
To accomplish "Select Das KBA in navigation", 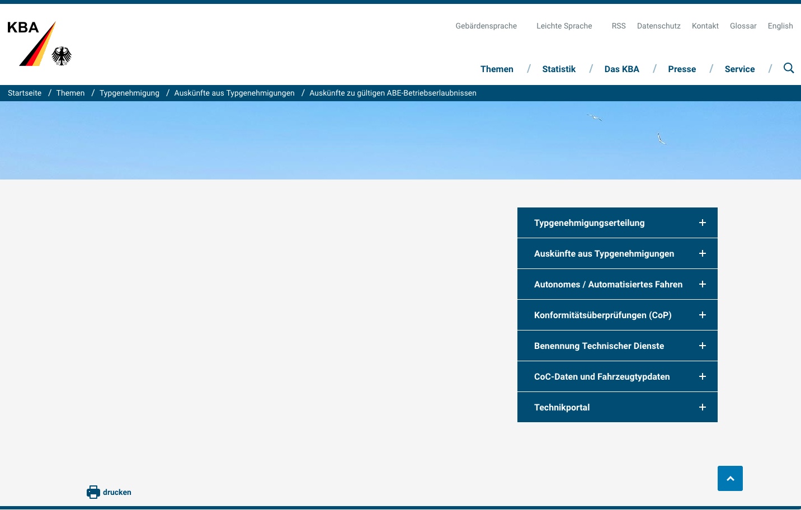I will click(x=621, y=69).
